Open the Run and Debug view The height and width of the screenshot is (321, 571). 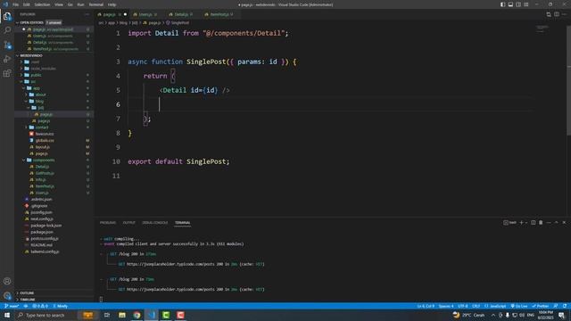[7, 59]
